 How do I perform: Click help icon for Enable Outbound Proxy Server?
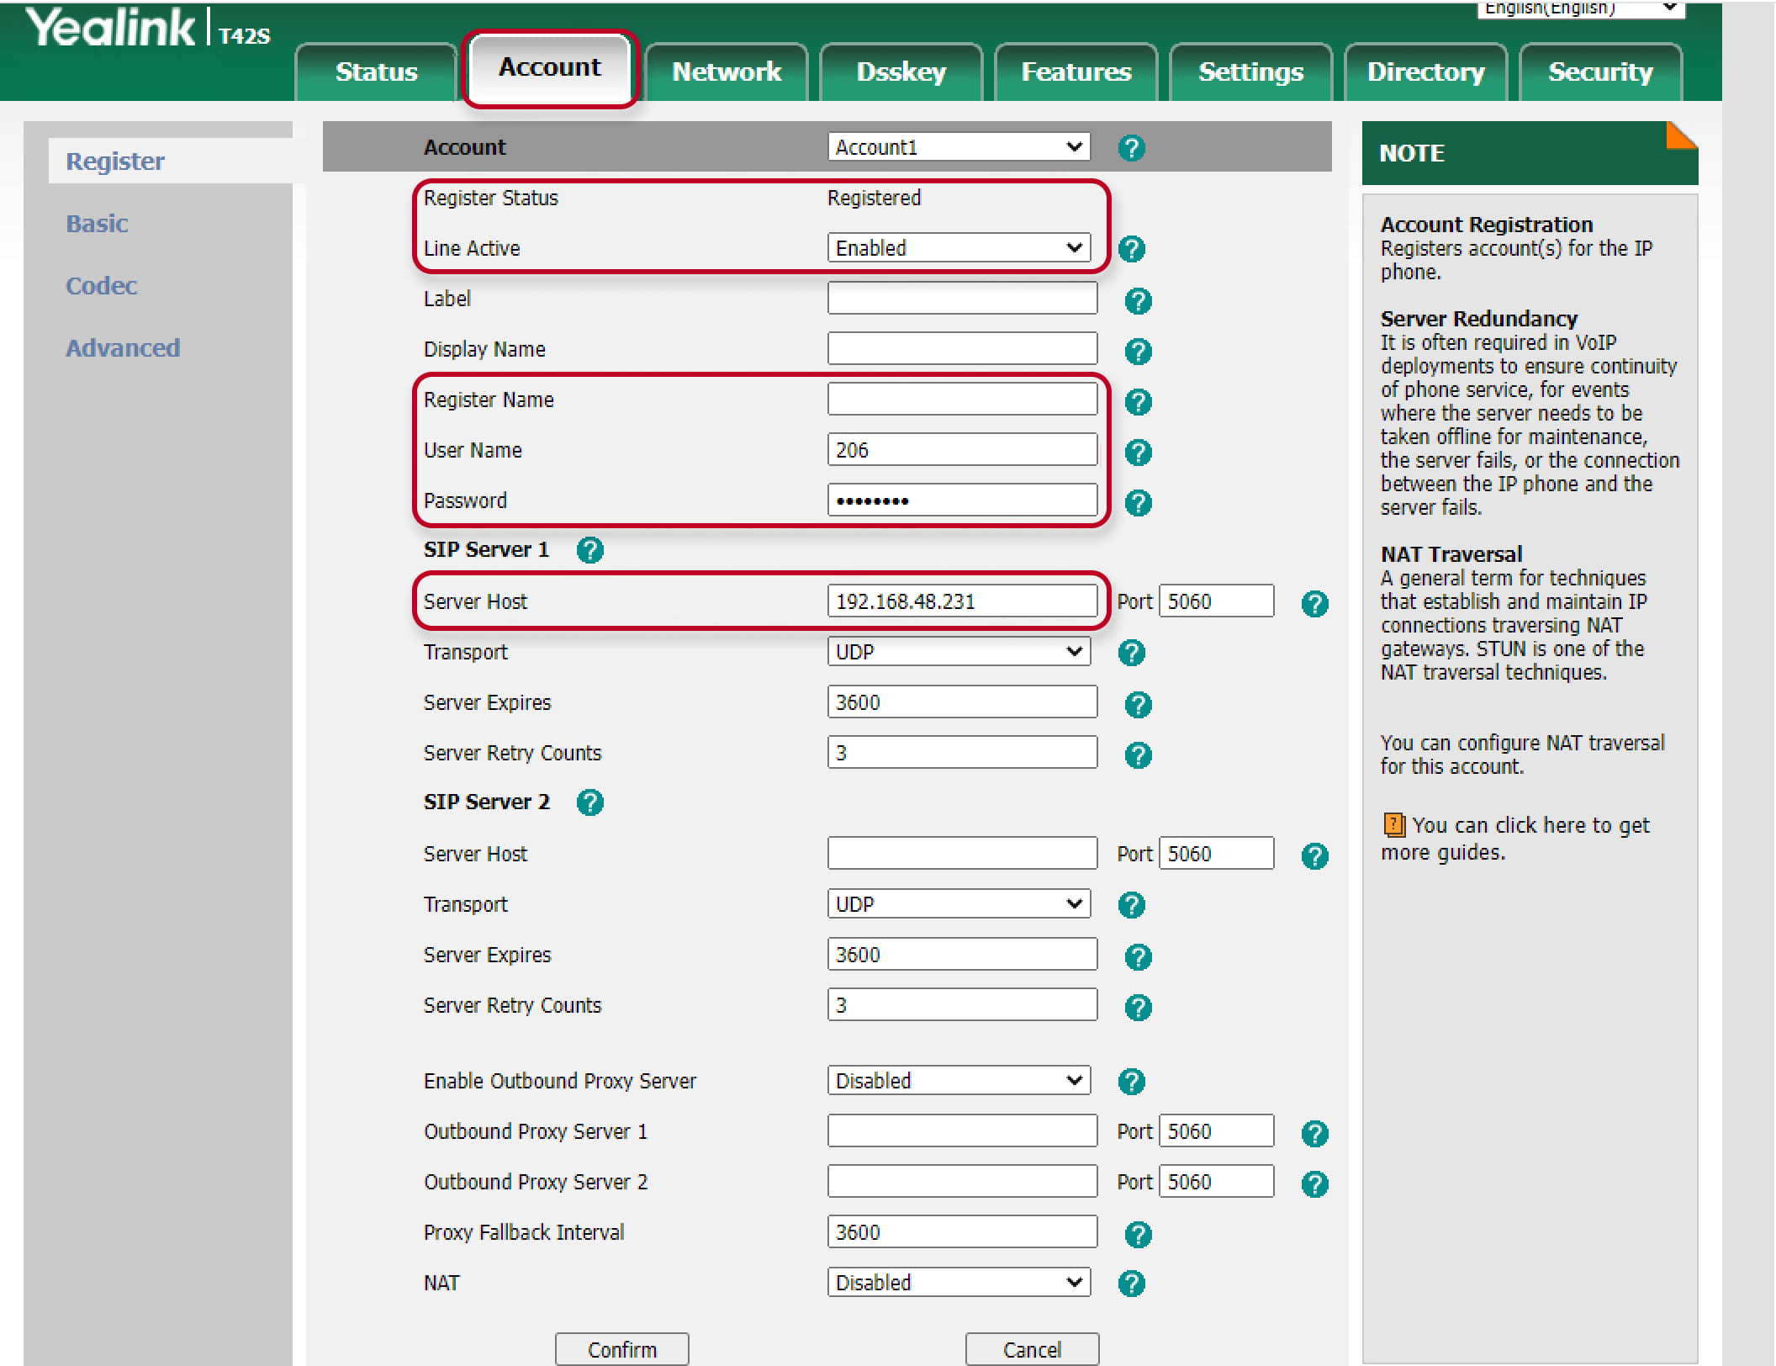[x=1131, y=1082]
